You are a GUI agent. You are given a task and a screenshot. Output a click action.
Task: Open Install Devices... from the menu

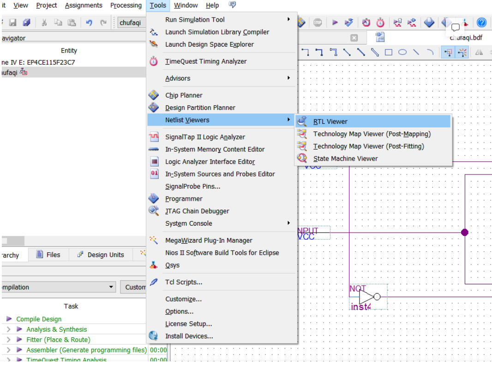pyautogui.click(x=222, y=336)
